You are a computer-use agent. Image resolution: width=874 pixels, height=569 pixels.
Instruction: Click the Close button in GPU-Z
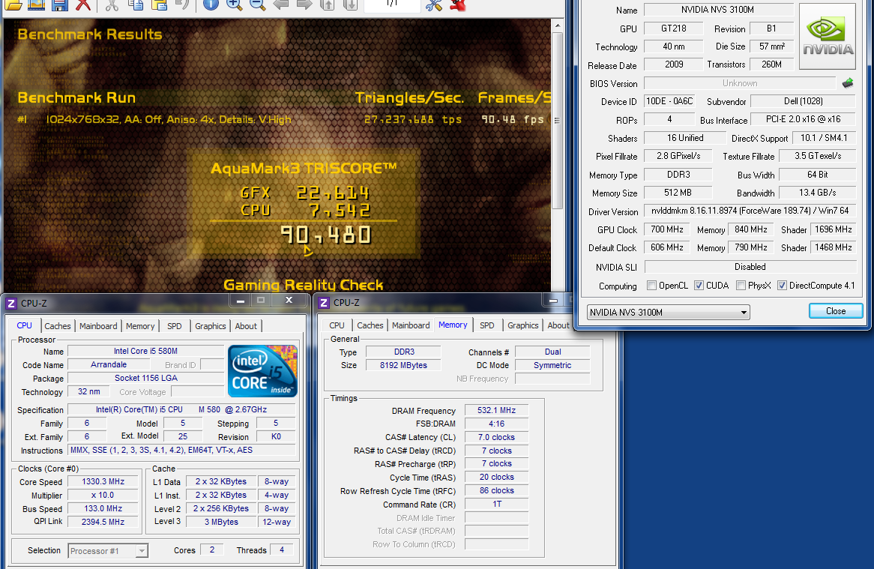[x=836, y=311]
